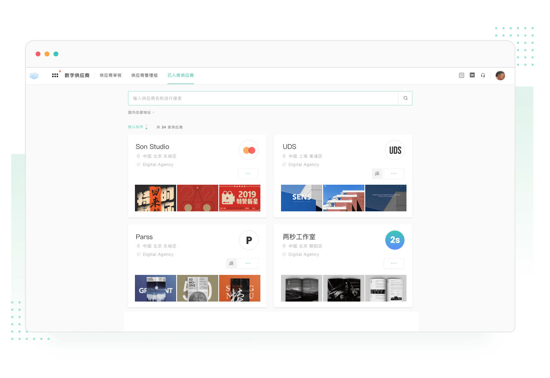Select the 已入库供应商 tab
Screen dimensions: 550x378
(x=180, y=75)
